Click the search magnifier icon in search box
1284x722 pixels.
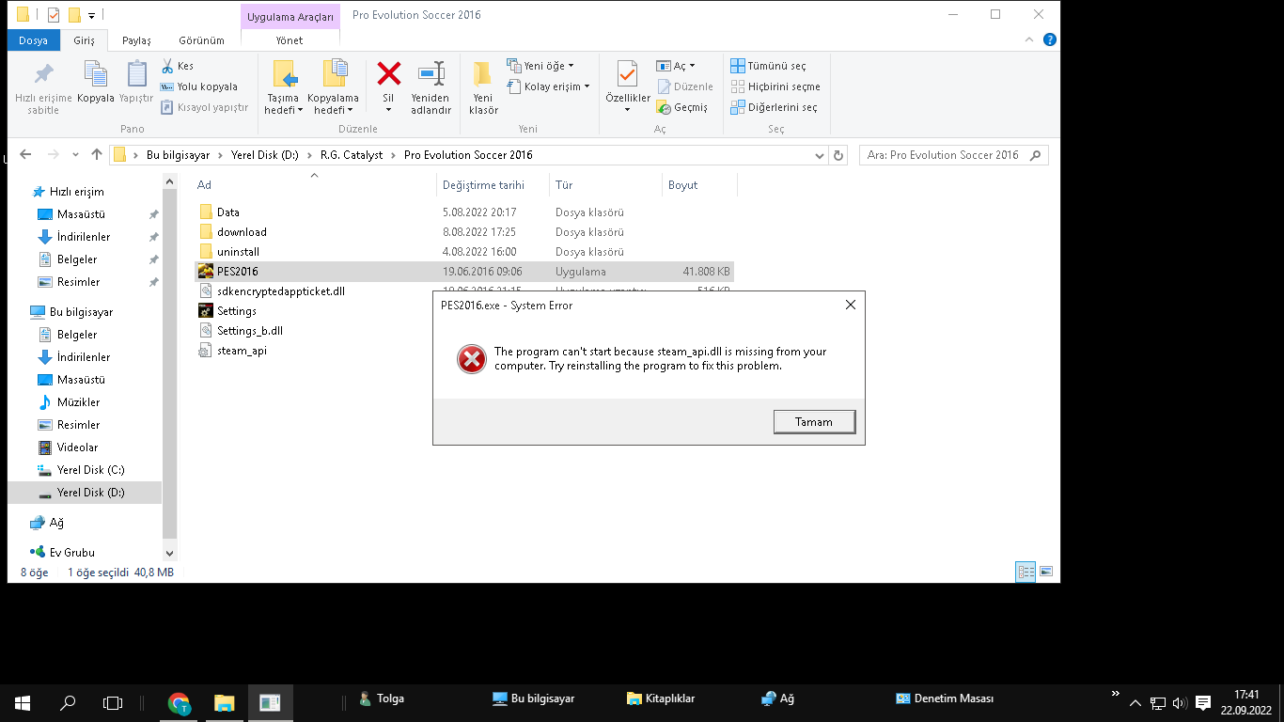point(1036,155)
